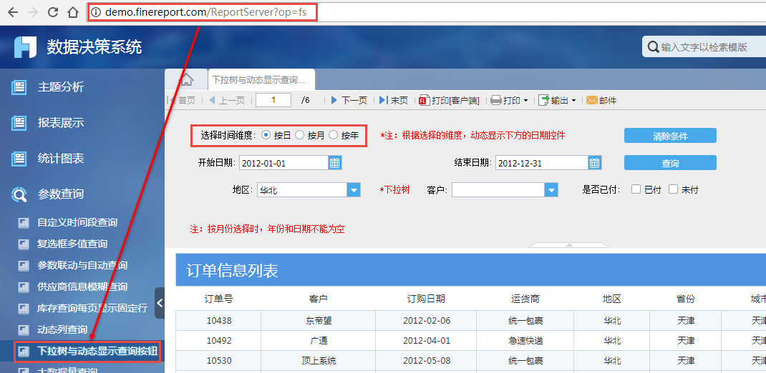Switch to 下拉树与动态显示查询 tab
Image resolution: width=766 pixels, height=373 pixels.
[261, 79]
